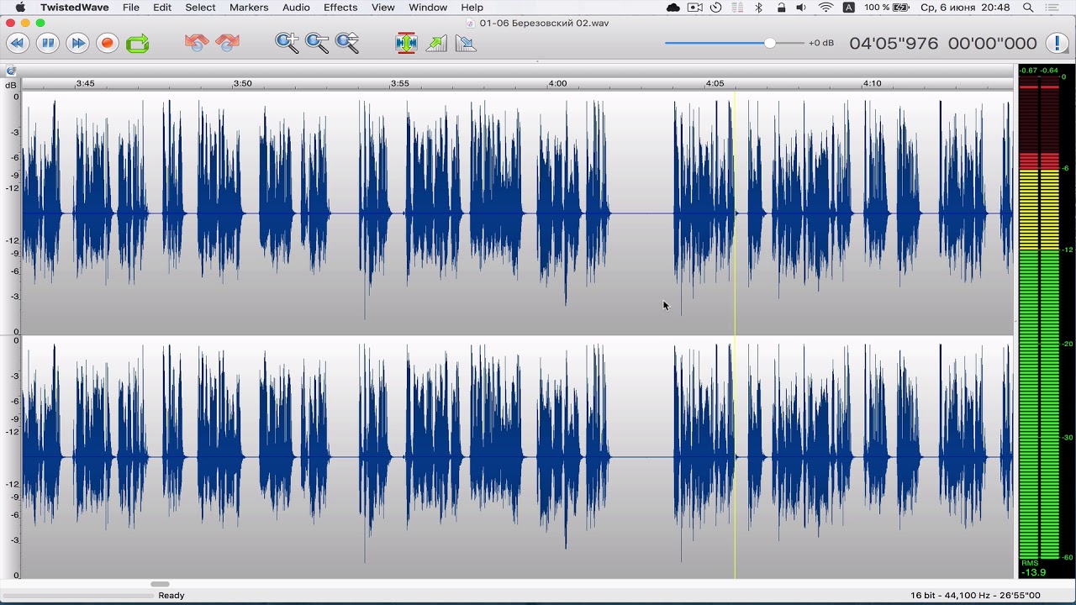Click the lock icon in the menu bar
1076x605 pixels.
click(x=781, y=8)
